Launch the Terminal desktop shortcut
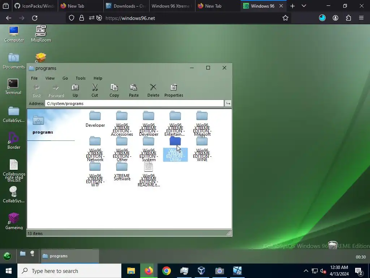370x278 pixels. point(13,87)
